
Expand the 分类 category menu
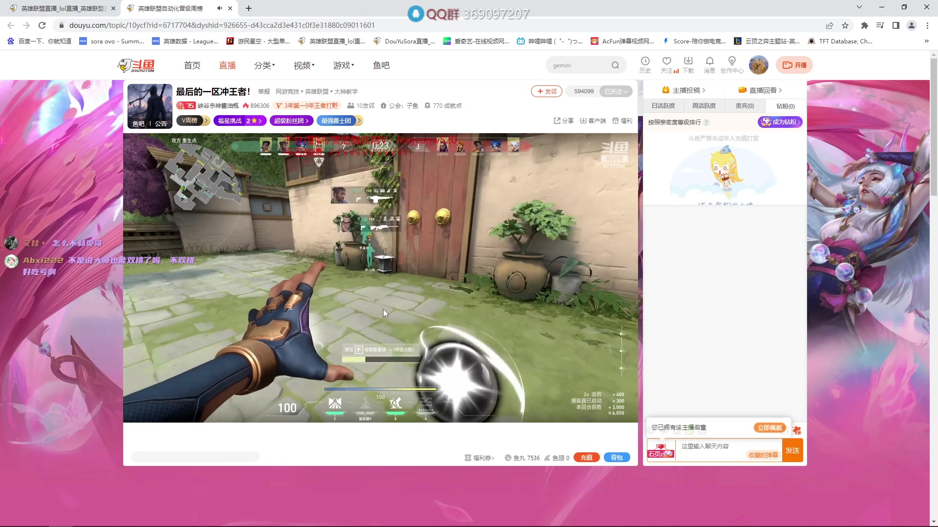click(x=264, y=65)
